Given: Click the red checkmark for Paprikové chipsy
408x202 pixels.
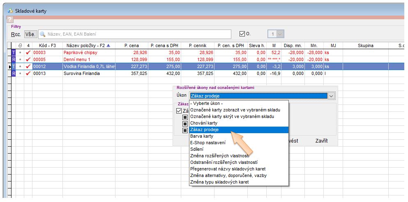Looking at the screenshot, I should tap(28, 53).
